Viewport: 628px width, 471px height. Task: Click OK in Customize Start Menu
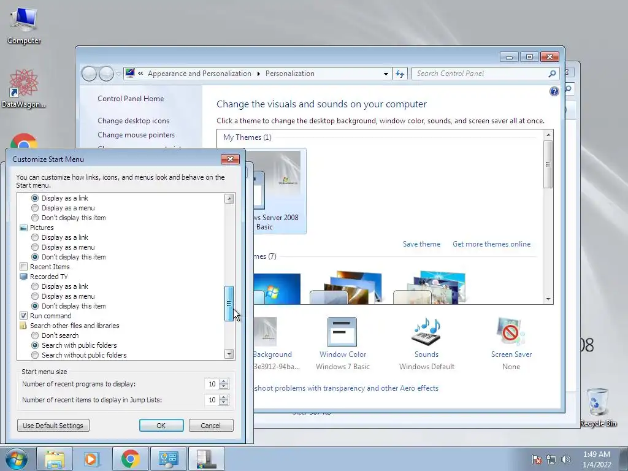[161, 426]
